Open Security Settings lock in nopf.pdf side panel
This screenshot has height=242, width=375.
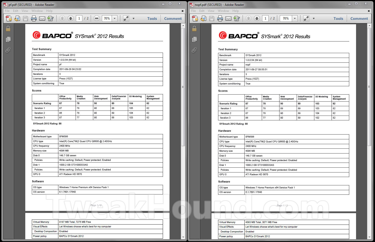194,29
